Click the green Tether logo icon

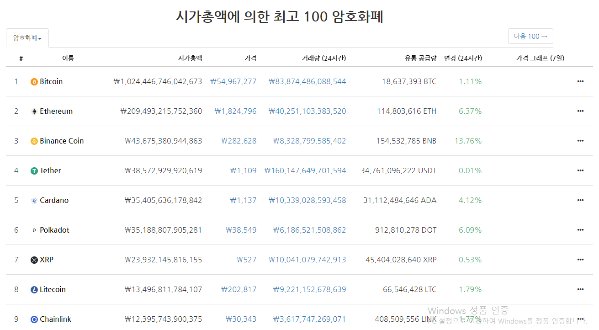tap(34, 171)
